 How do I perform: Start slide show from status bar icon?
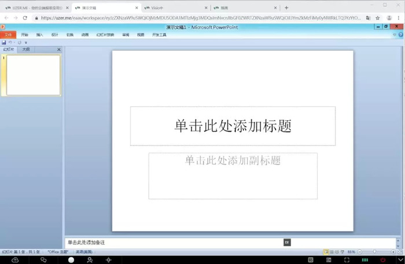tap(343, 252)
